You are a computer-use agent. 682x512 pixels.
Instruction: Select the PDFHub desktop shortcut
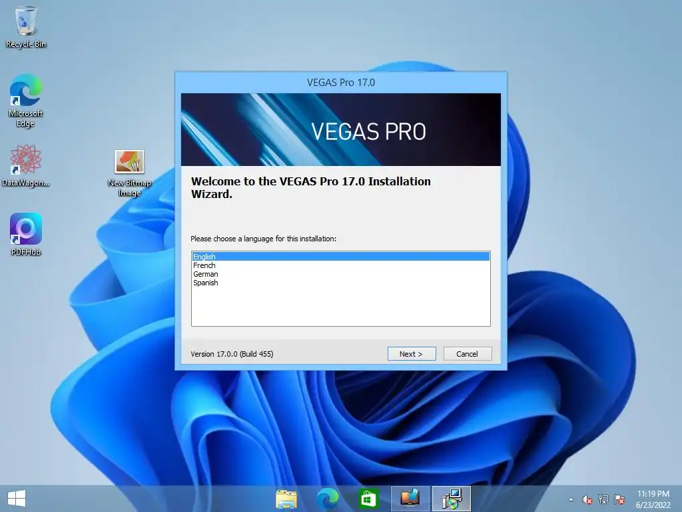click(26, 234)
